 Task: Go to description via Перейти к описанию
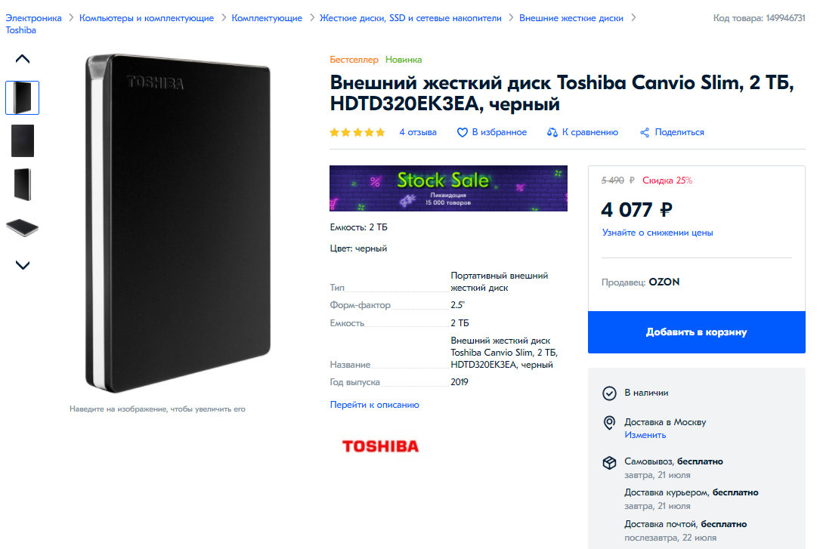click(x=374, y=405)
